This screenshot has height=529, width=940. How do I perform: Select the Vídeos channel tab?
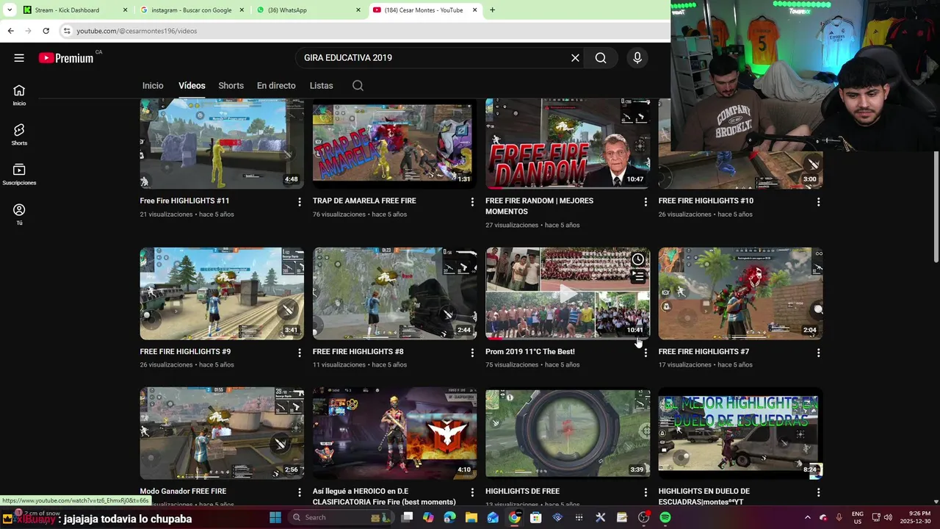[192, 85]
